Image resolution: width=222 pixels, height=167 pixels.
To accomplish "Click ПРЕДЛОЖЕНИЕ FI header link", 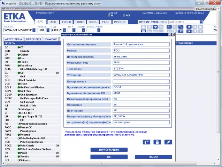I will [45, 13].
